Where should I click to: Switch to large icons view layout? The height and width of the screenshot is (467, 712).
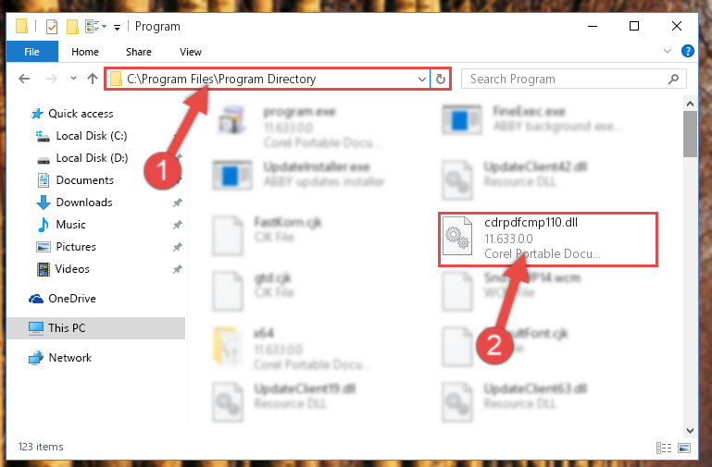(684, 448)
